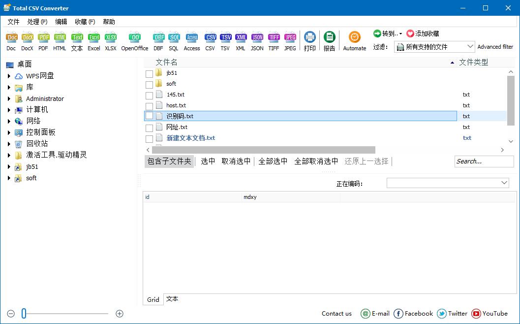Viewport: 520px width, 324px height.
Task: Open the 收藏 (F) menu
Action: (x=85, y=22)
